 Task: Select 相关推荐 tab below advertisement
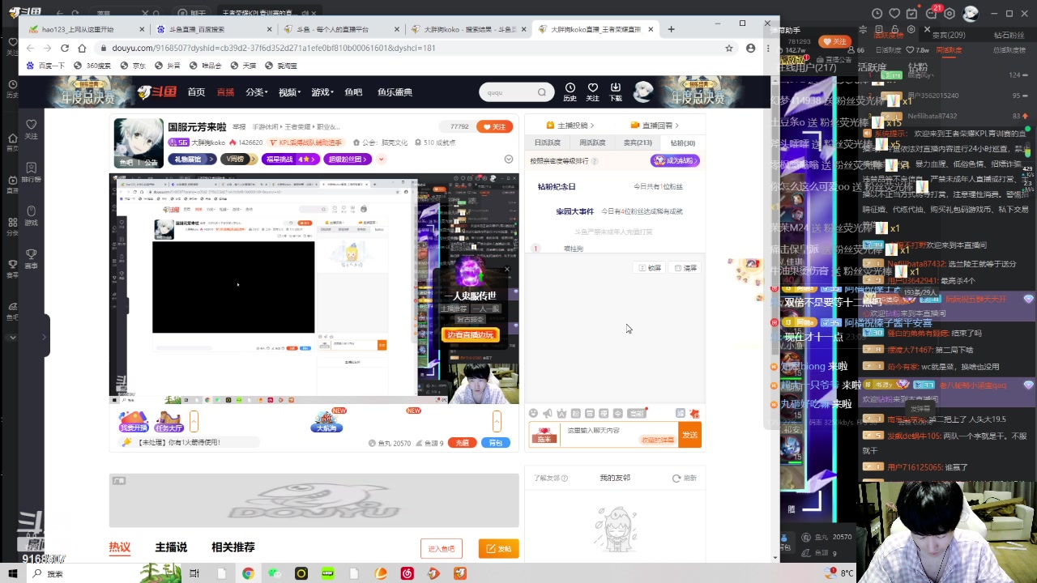point(233,547)
